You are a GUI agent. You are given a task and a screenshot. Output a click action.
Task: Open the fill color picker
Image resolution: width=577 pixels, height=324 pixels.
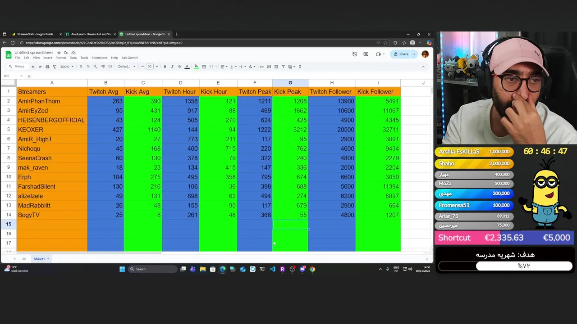tap(196, 67)
